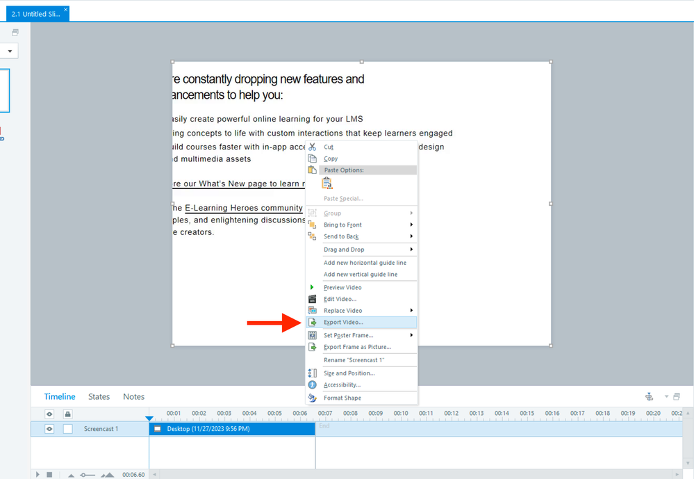
Task: Expand the Send to Back submenu arrow
Action: pyautogui.click(x=412, y=236)
